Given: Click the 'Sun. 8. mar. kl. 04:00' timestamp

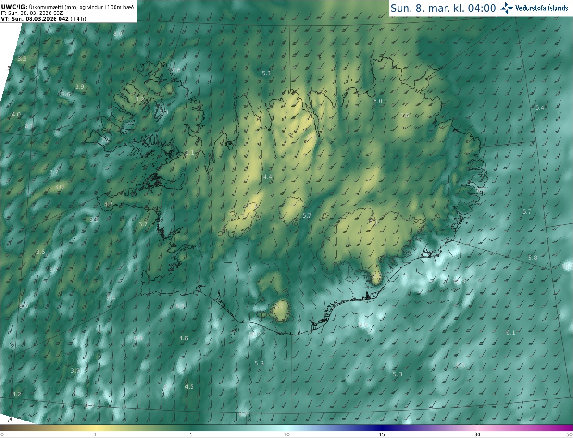Looking at the screenshot, I should [x=443, y=8].
